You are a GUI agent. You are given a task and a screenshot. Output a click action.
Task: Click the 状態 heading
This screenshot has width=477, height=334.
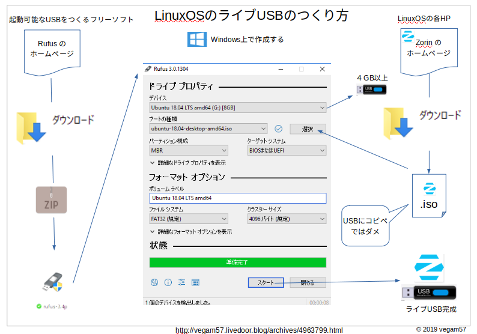tap(158, 245)
